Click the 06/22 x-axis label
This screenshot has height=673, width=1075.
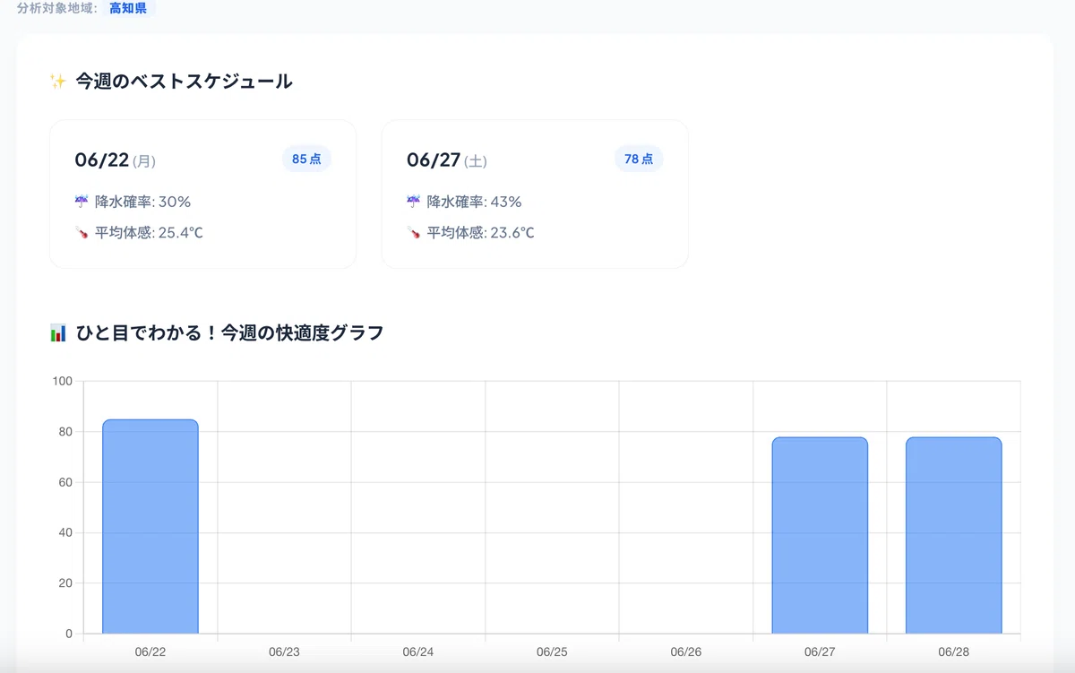[x=150, y=652]
